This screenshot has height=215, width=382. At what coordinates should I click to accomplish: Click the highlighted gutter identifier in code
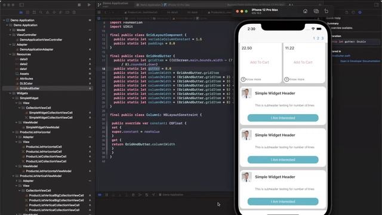coord(154,69)
